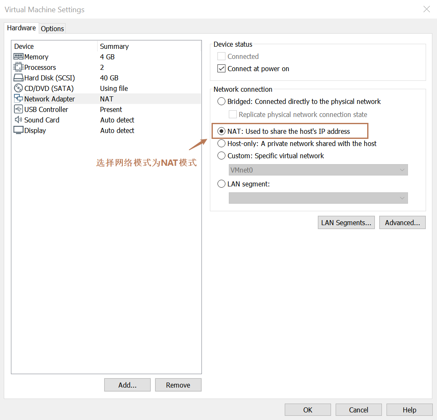Remove the selected device
The height and width of the screenshot is (420, 437).
178,385
